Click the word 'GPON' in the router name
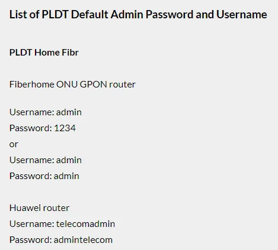Image resolution: width=278 pixels, height=250 pixels. 93,85
